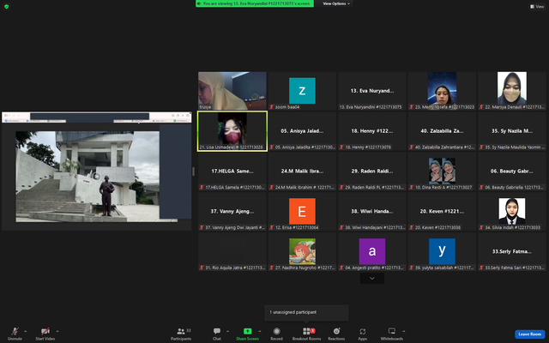
Task: Open Breakout Rooms from the toolbar
Action: [x=307, y=334]
